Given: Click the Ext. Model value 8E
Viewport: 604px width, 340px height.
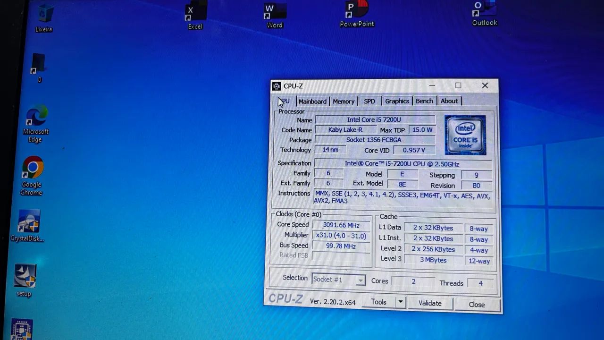Looking at the screenshot, I should click(403, 184).
